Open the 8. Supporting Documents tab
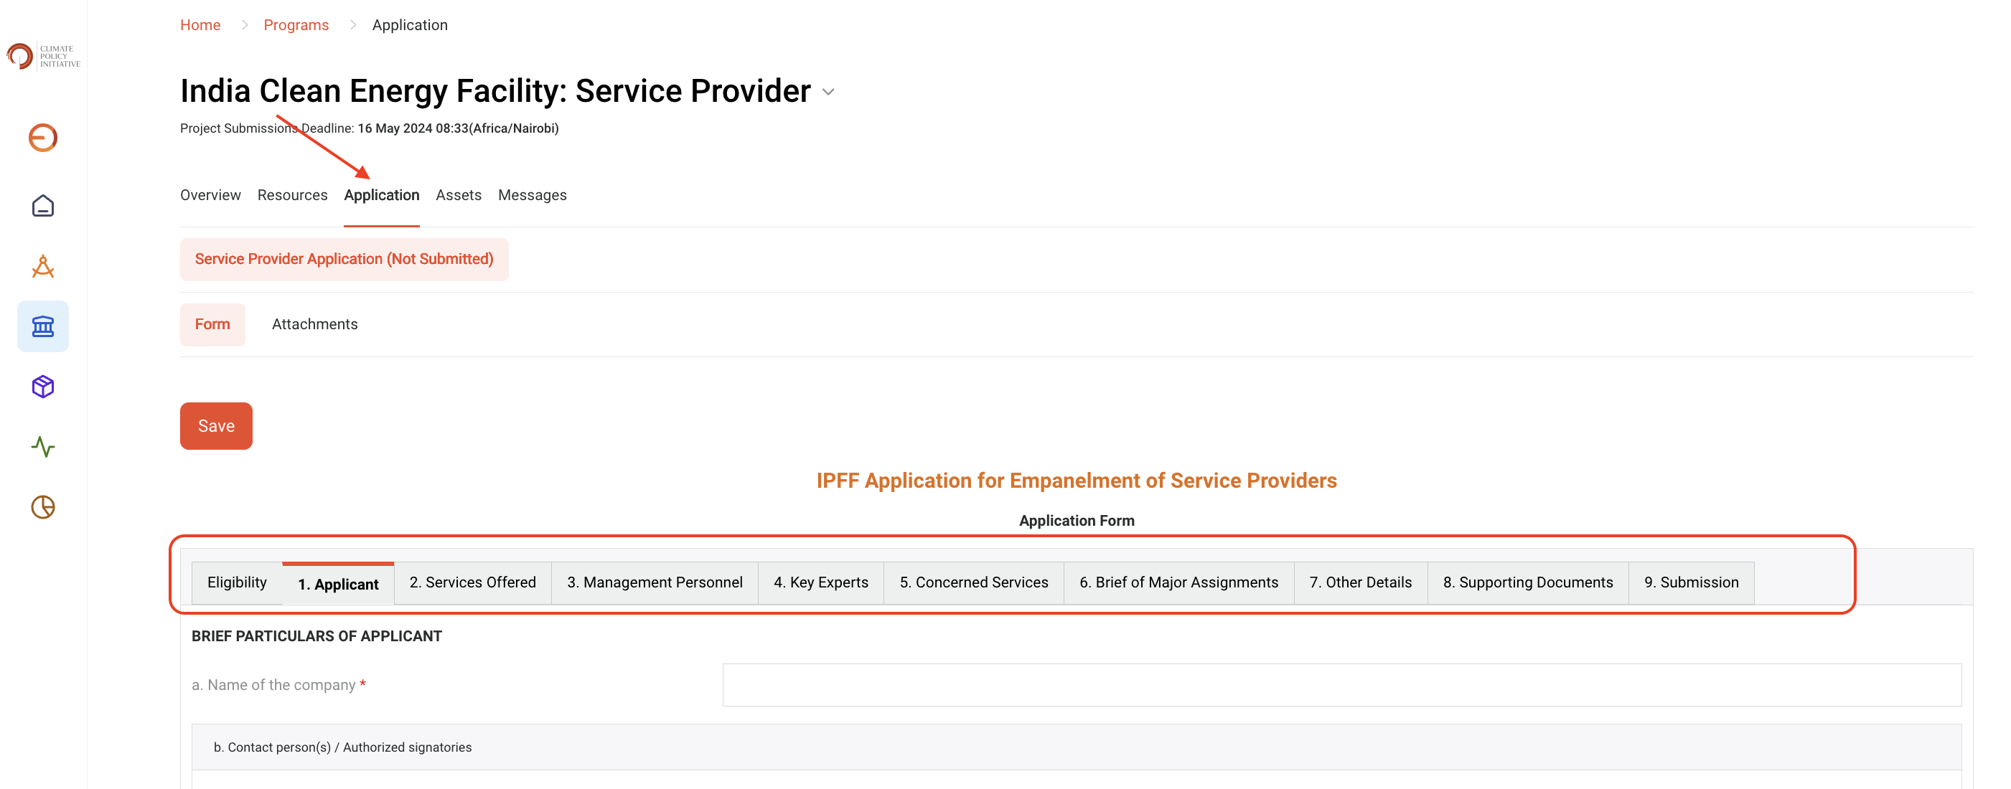 [x=1528, y=583]
